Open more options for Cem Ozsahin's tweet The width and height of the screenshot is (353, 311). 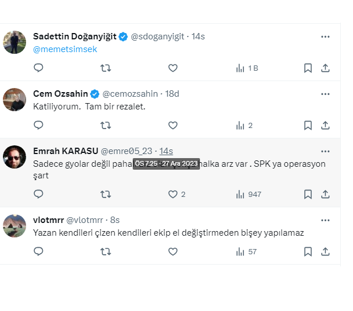pyautogui.click(x=325, y=94)
